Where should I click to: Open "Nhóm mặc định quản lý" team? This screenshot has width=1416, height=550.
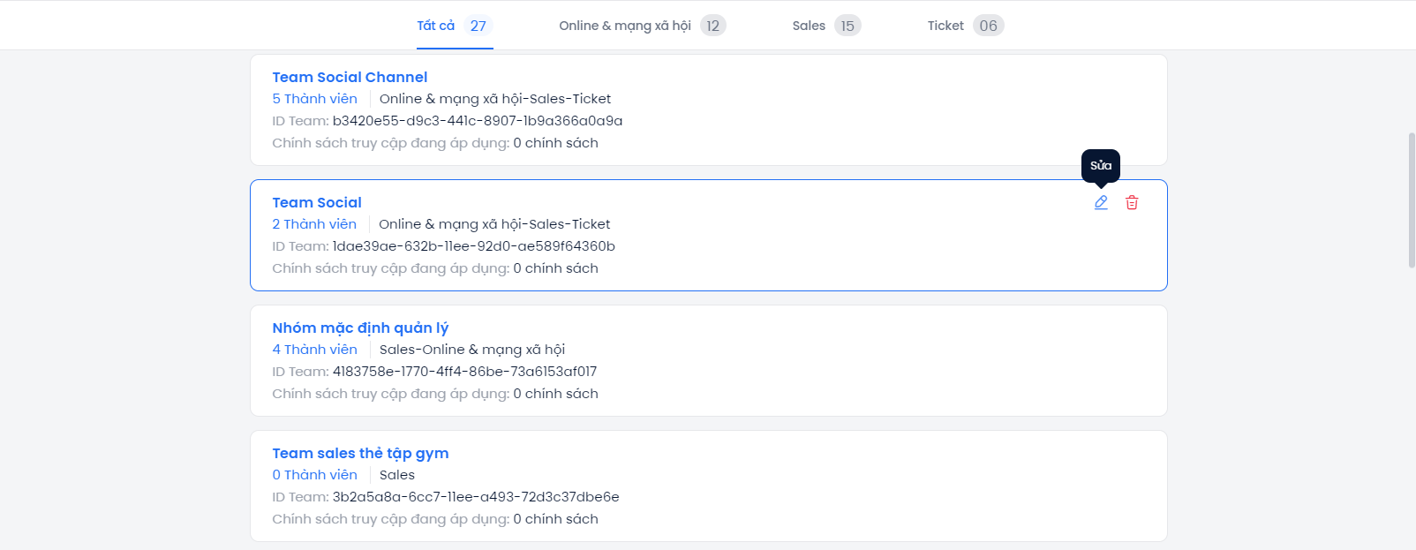pyautogui.click(x=360, y=328)
